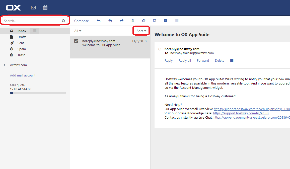Image resolution: width=290 pixels, height=169 pixels.
Task: Click the 15 KB of 2.44 GB text
Action: (x=21, y=89)
